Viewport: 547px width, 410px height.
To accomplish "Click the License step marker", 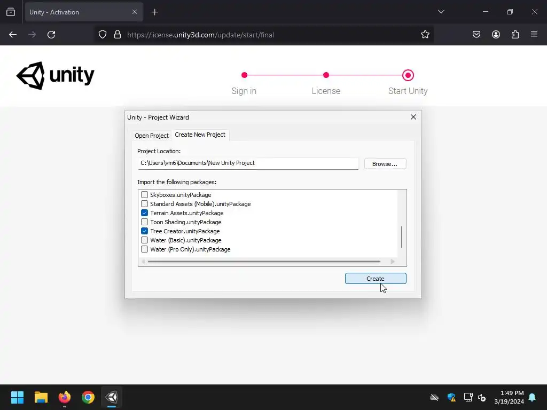I will pyautogui.click(x=326, y=75).
